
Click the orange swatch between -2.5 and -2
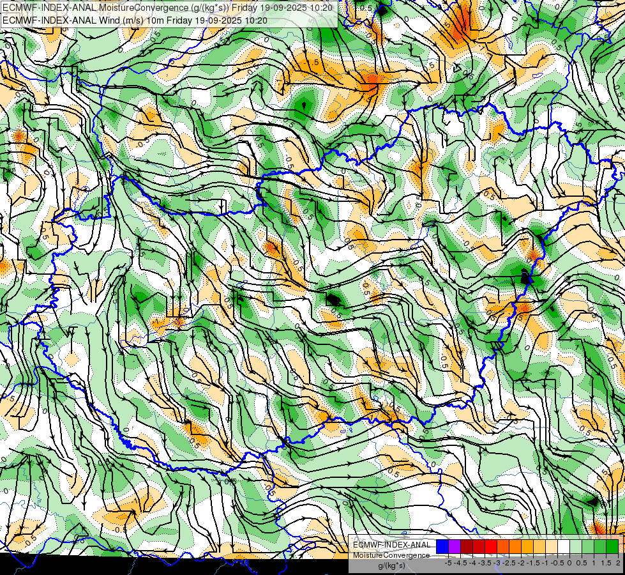click(515, 546)
